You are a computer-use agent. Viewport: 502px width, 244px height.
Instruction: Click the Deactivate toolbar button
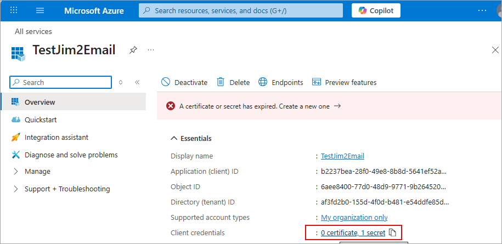(x=184, y=82)
